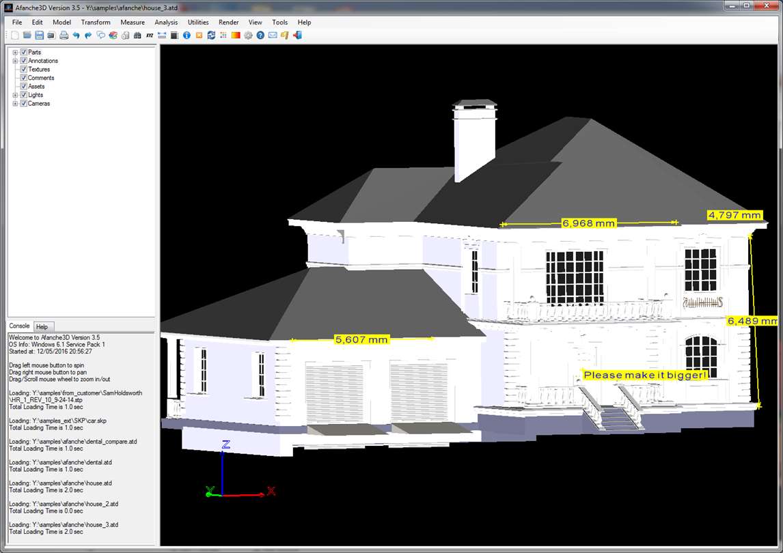The width and height of the screenshot is (783, 553).
Task: Expand the Annotations tree node
Action: pyautogui.click(x=15, y=61)
